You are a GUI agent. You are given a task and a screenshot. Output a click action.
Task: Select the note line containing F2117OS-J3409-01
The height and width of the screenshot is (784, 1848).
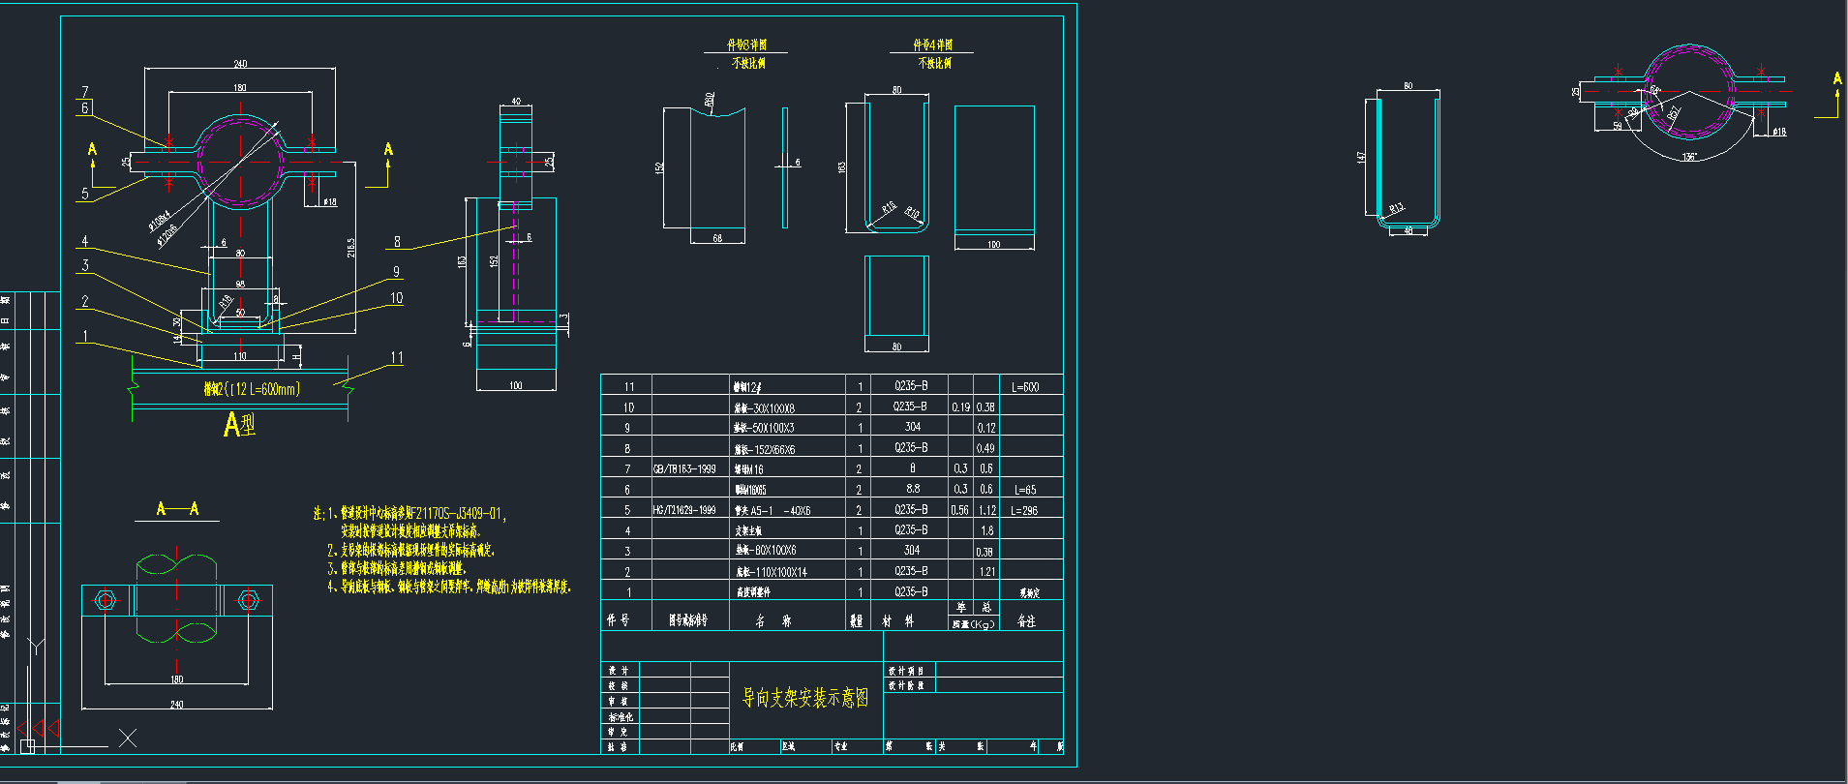409,514
